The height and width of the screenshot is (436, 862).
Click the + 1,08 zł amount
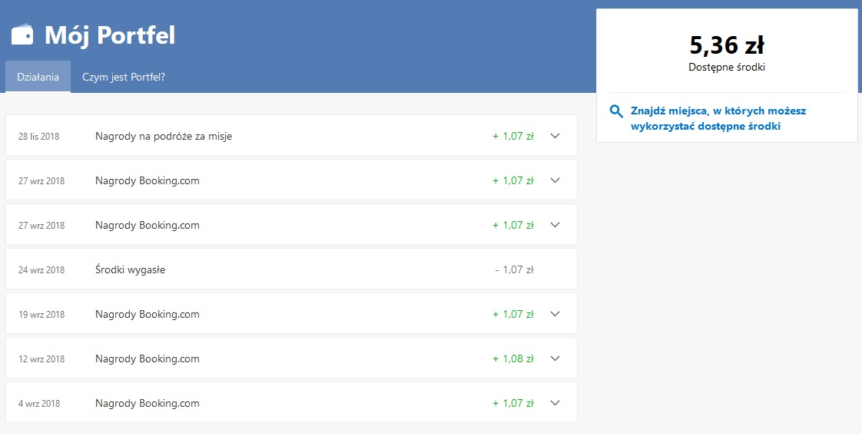[x=513, y=358]
